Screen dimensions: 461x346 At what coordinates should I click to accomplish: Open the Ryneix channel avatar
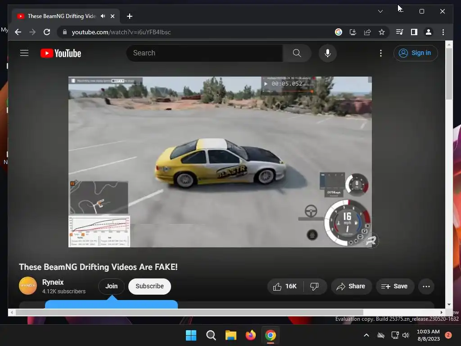27,286
